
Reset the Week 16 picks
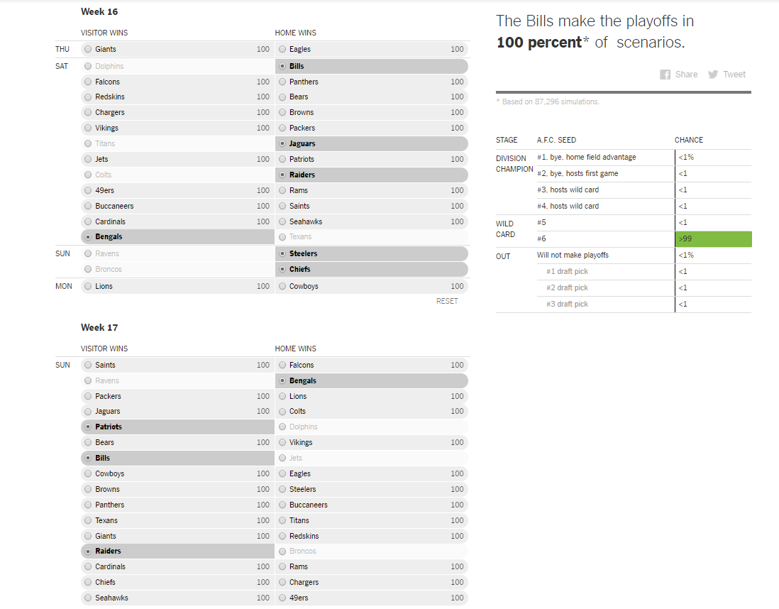click(x=447, y=301)
